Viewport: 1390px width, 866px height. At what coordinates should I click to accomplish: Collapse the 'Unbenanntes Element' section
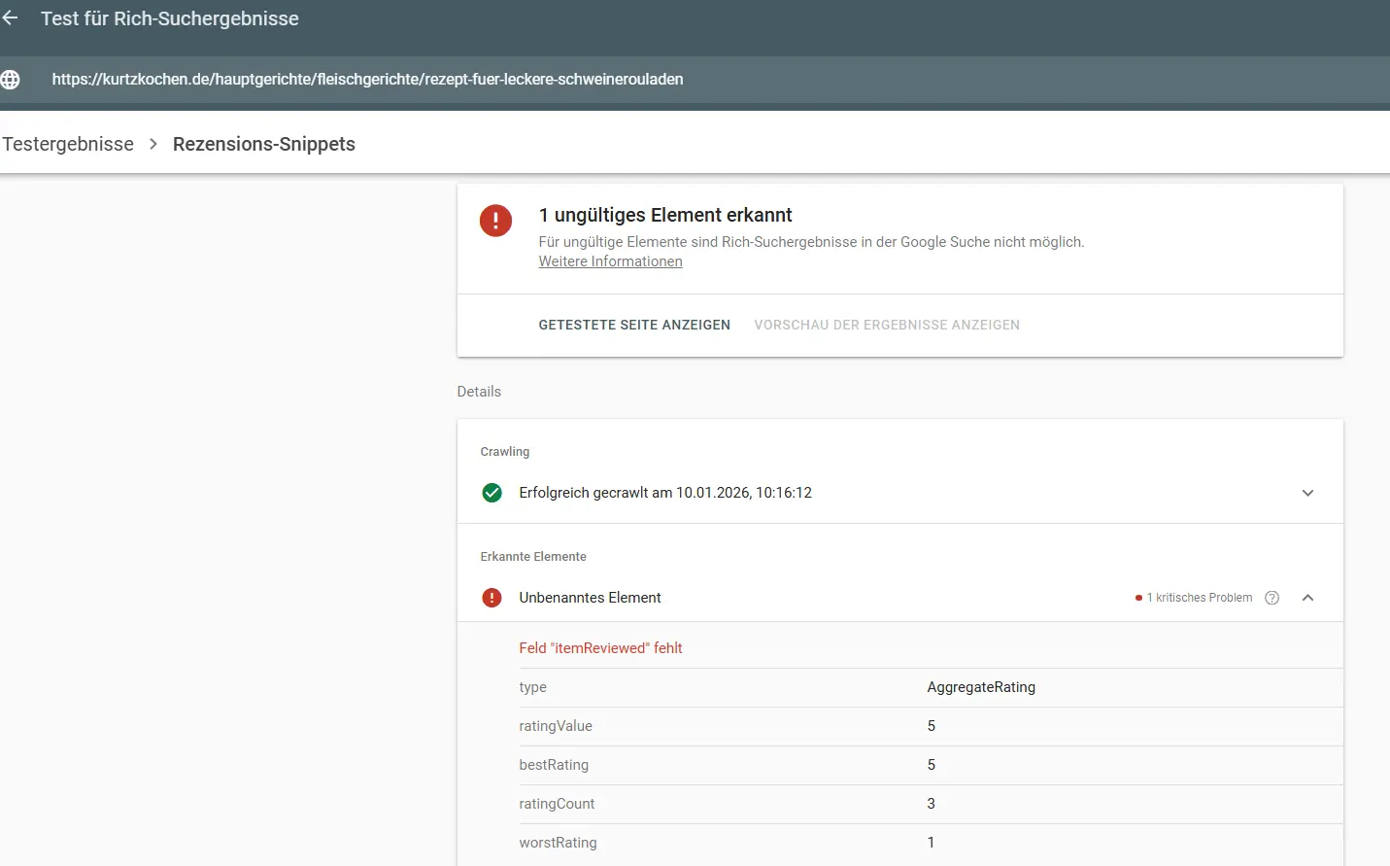click(1307, 598)
